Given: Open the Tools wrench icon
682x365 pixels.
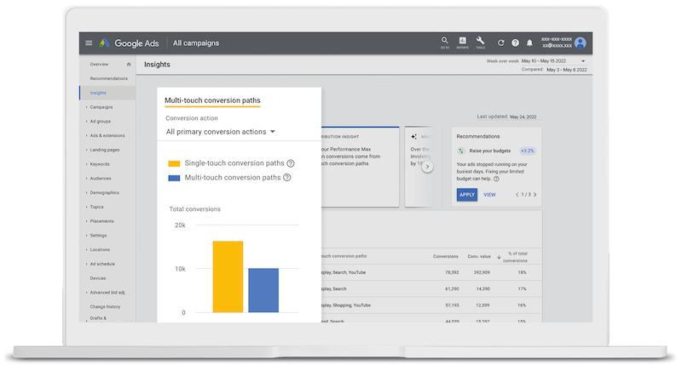Looking at the screenshot, I should coord(481,42).
